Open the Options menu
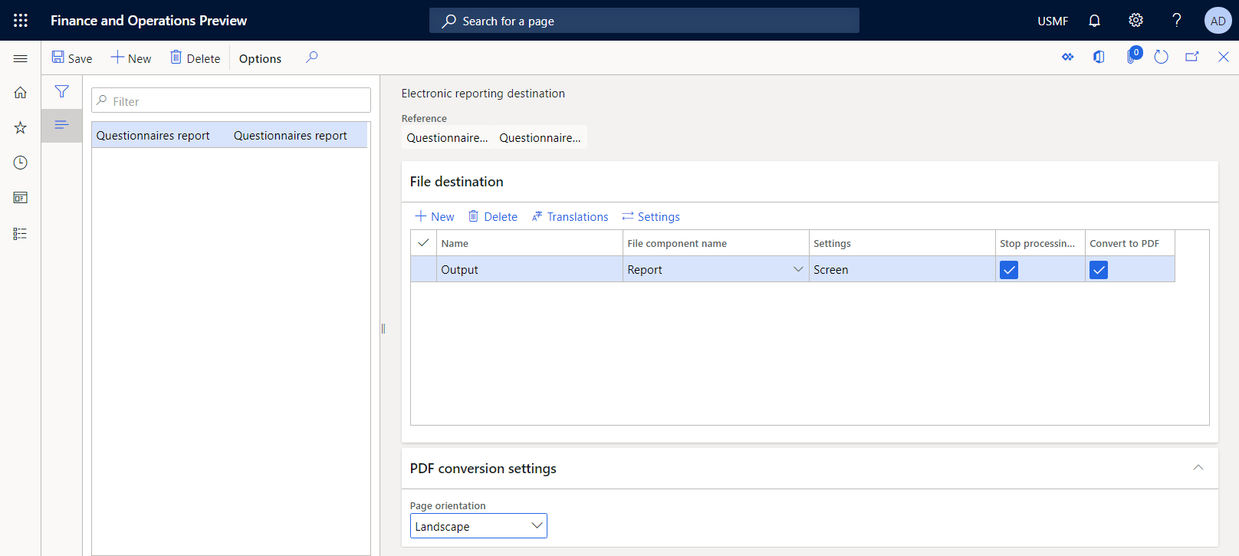 [x=260, y=58]
